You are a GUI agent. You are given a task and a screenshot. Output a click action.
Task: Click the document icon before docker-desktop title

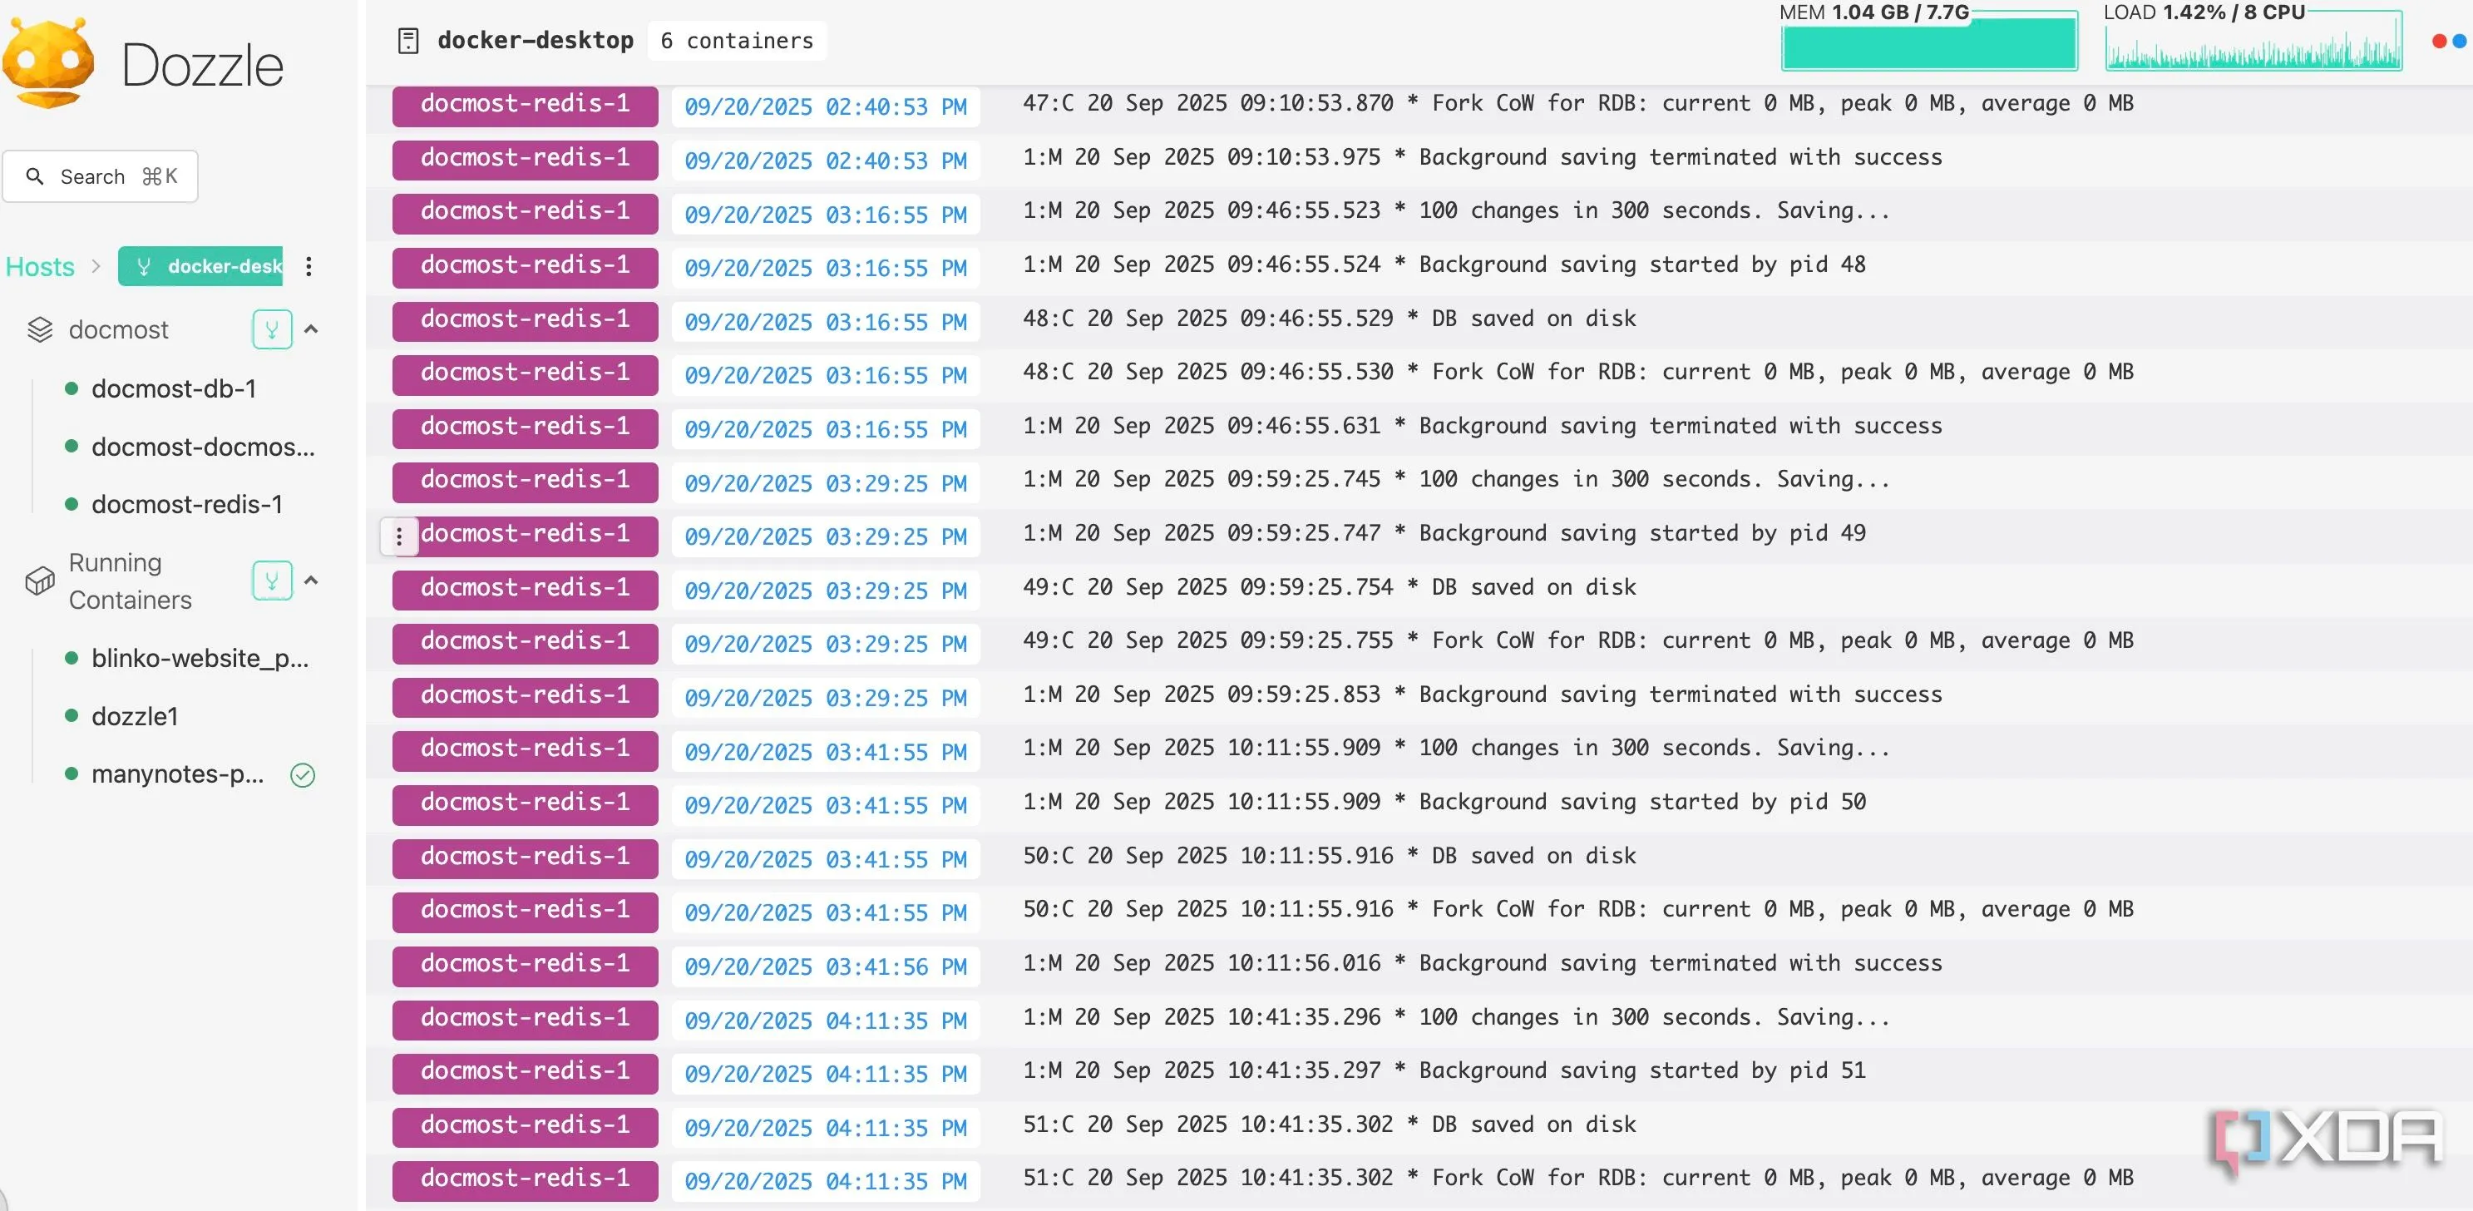coord(408,40)
